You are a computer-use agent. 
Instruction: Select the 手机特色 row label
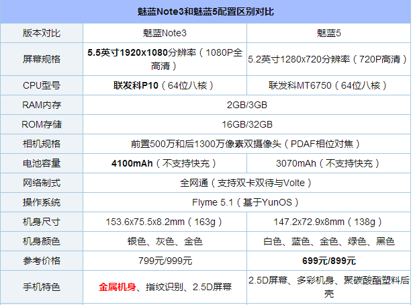42,287
